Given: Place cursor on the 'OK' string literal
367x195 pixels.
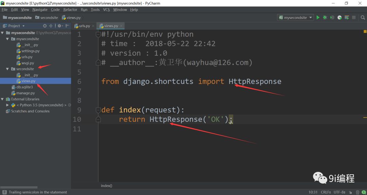Looking at the screenshot, I should tap(215, 119).
